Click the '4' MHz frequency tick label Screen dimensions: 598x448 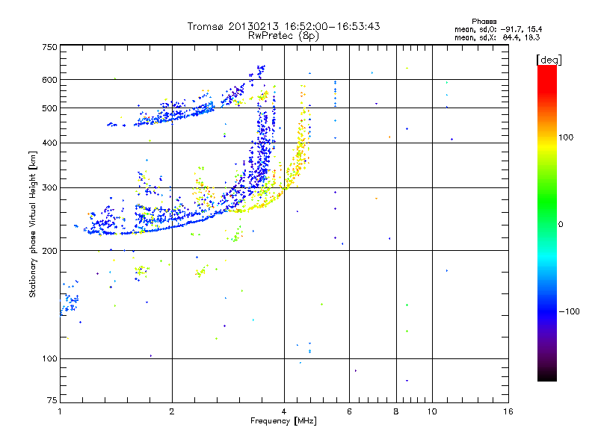click(x=284, y=411)
